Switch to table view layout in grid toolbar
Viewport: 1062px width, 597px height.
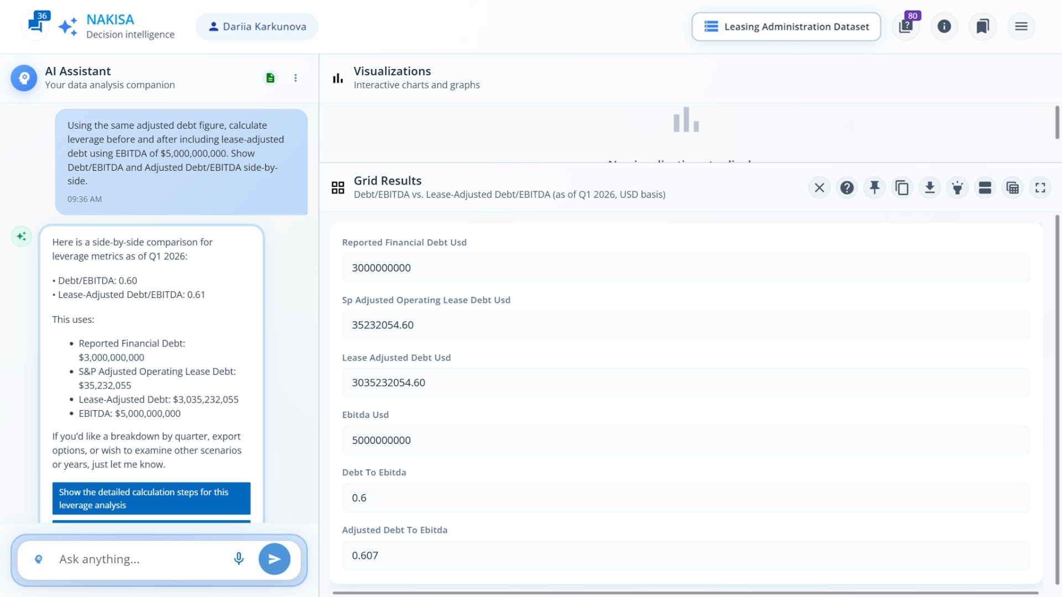1013,188
